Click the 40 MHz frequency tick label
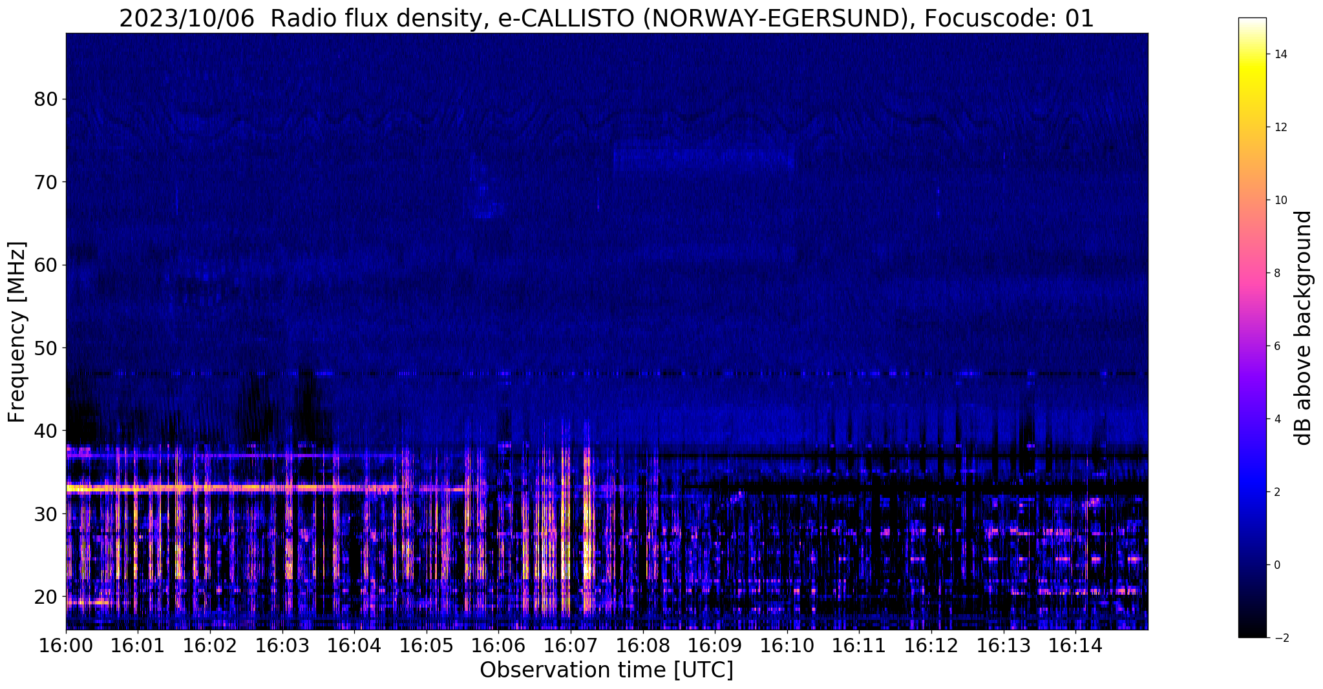 click(x=45, y=431)
